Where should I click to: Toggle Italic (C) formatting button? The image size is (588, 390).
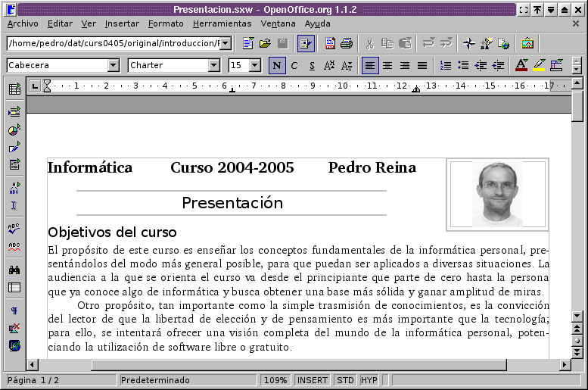tap(294, 66)
